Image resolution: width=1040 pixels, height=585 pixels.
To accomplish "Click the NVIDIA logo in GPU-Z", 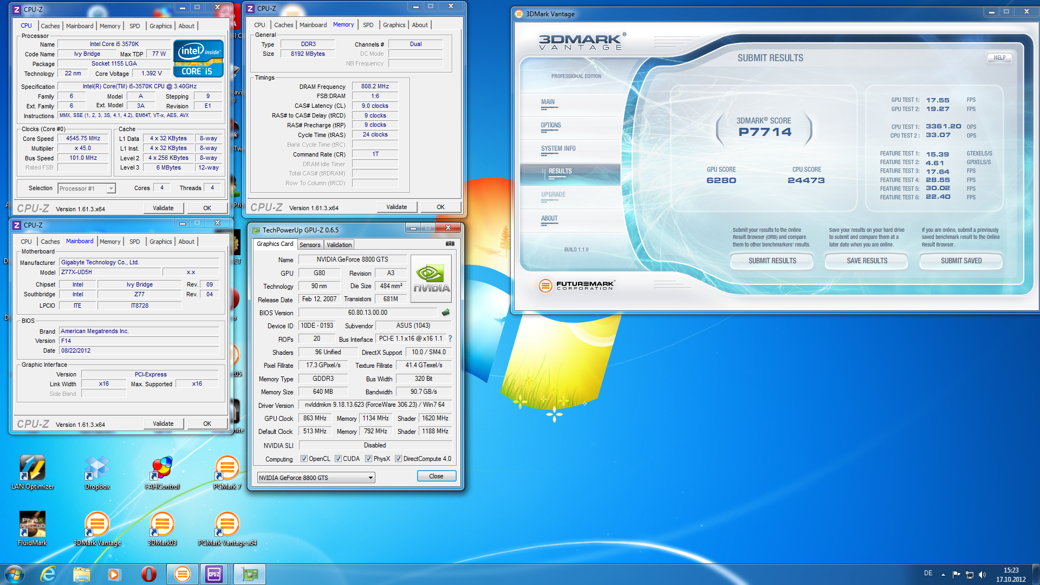I will click(431, 278).
